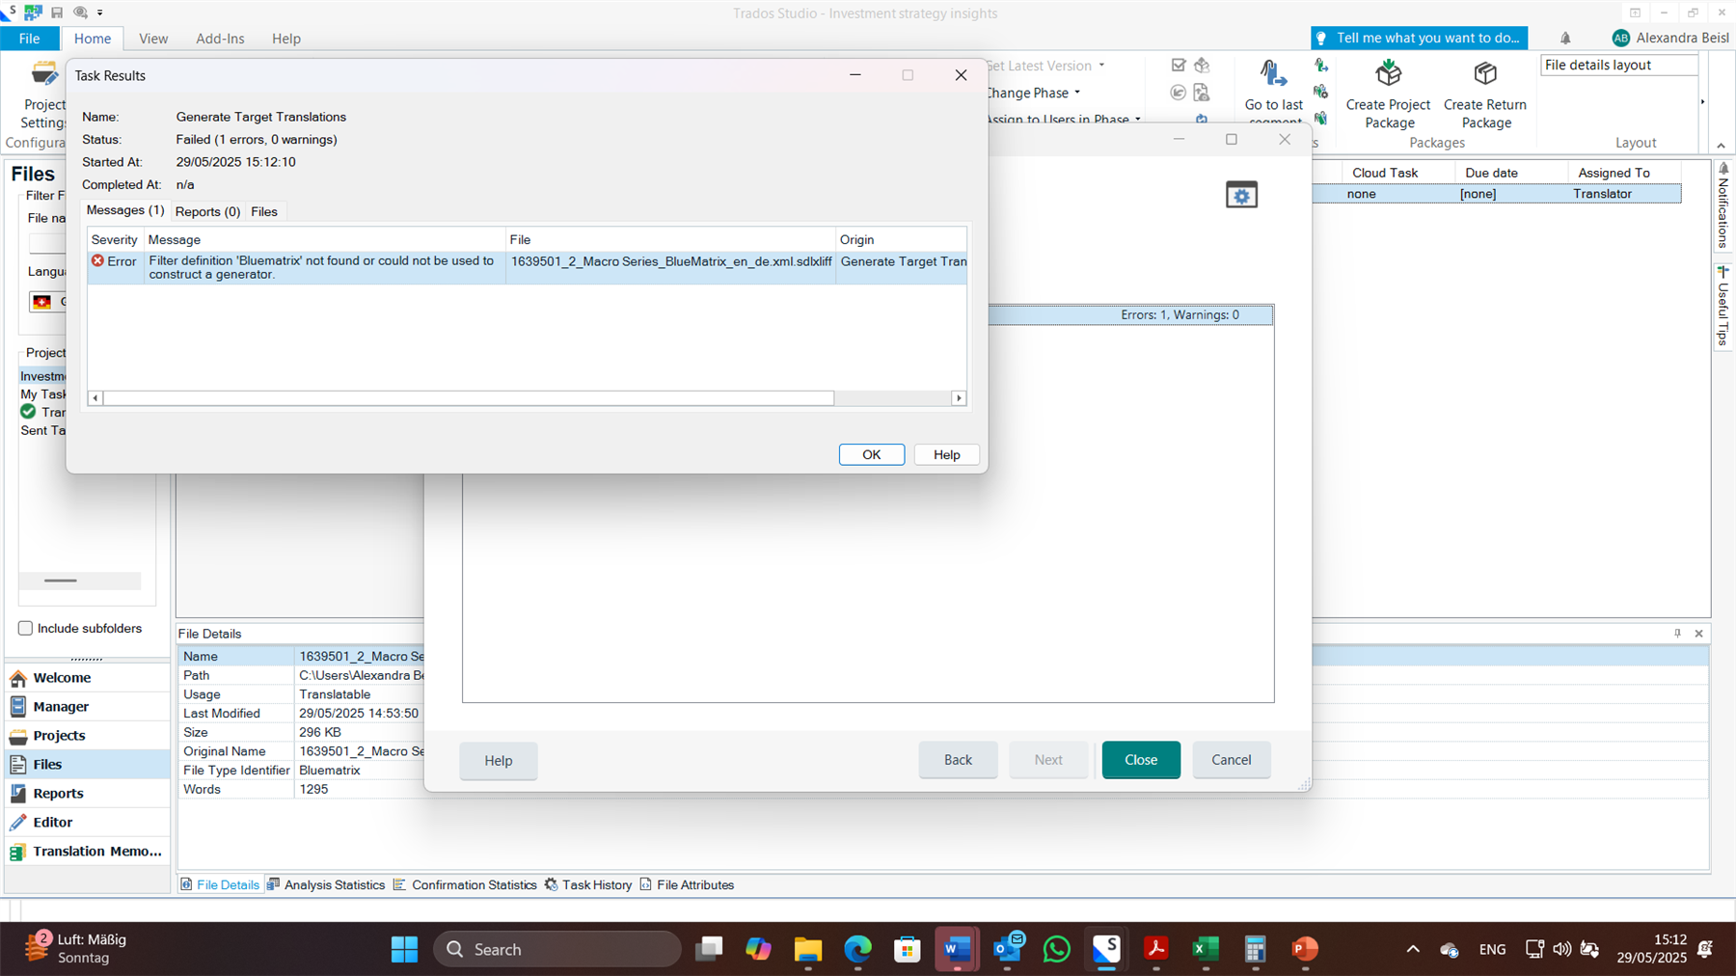Open the Reports view in navigation pane
Viewport: 1736px width, 976px height.
(87, 794)
